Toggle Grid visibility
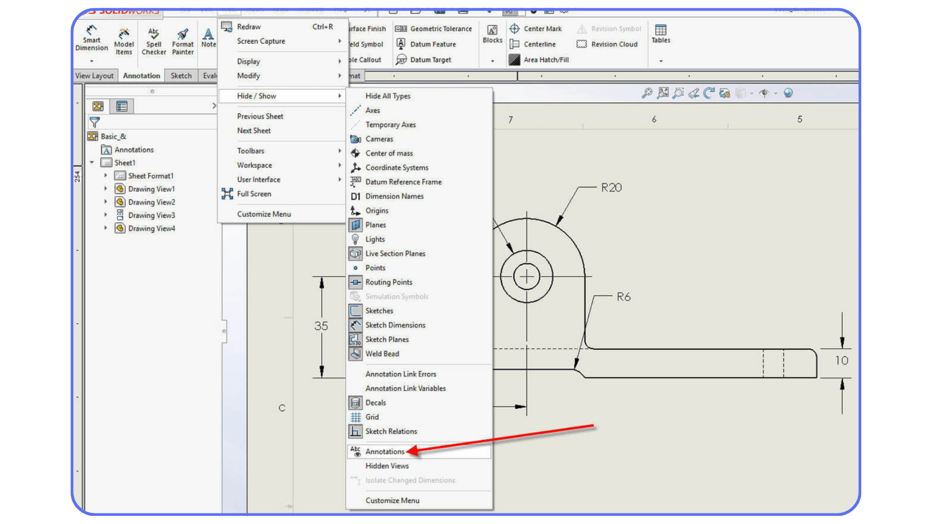Screen dimensions: 932x524 point(371,417)
